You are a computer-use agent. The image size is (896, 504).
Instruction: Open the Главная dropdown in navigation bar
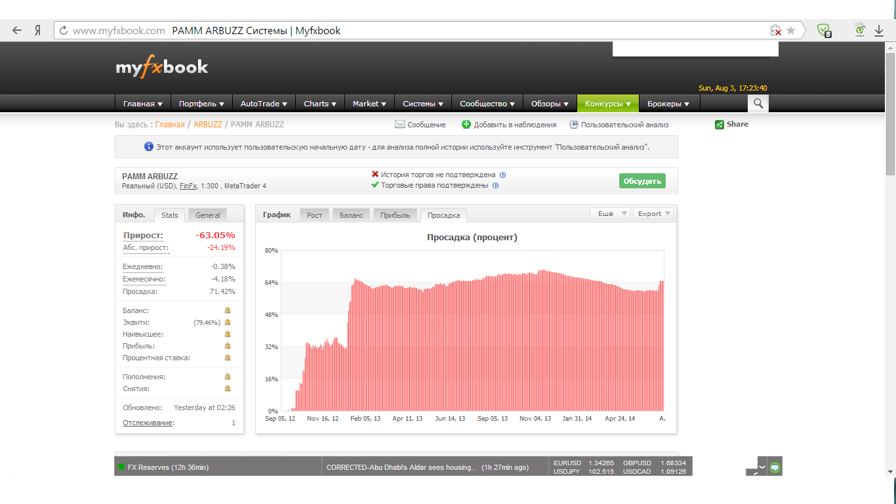tap(143, 104)
